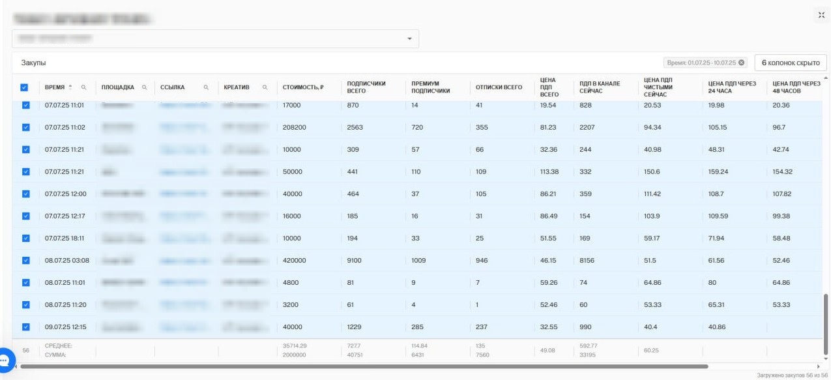Click subscribers value 1229

354,327
